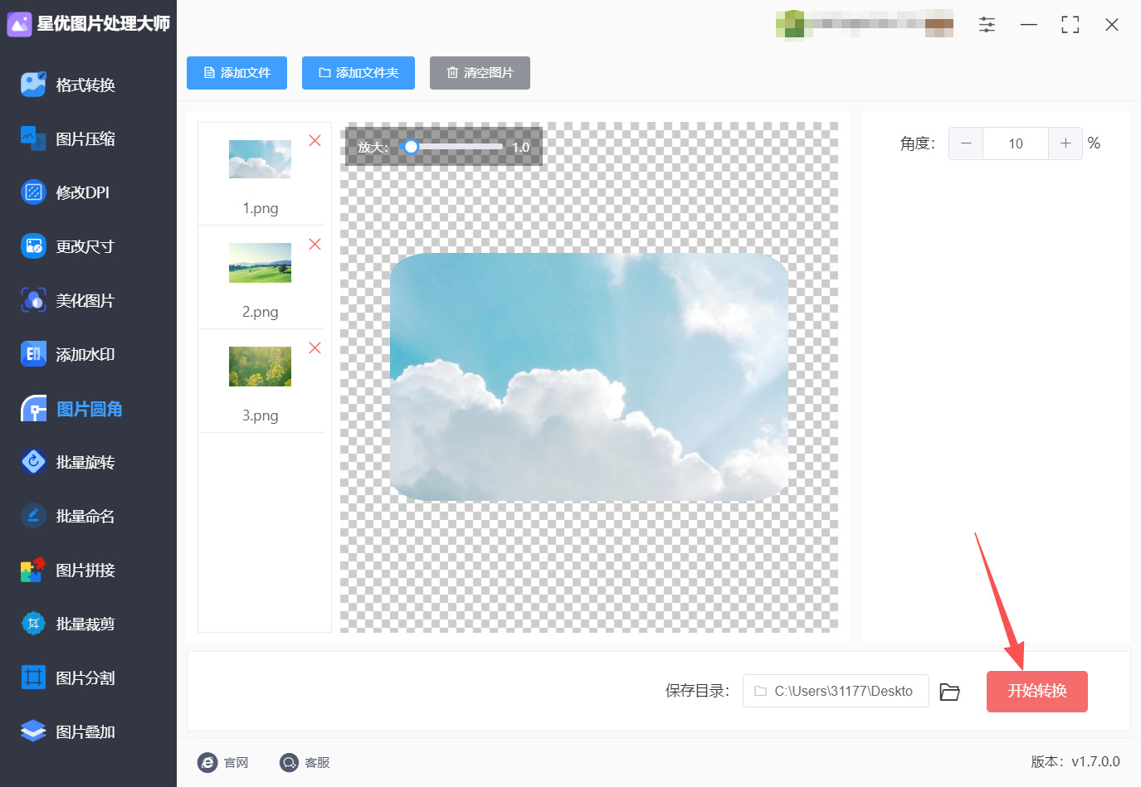
Task: Click the 美化图片 sidebar icon
Action: click(x=33, y=300)
